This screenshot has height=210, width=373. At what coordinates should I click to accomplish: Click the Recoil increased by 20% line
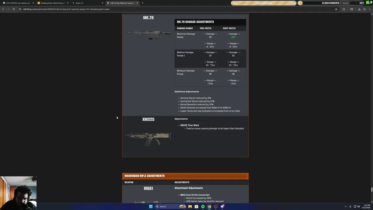click(198, 198)
